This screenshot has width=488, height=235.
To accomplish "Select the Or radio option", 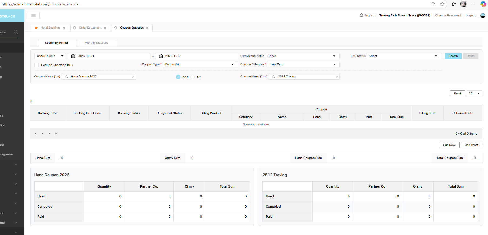I will coord(193,77).
